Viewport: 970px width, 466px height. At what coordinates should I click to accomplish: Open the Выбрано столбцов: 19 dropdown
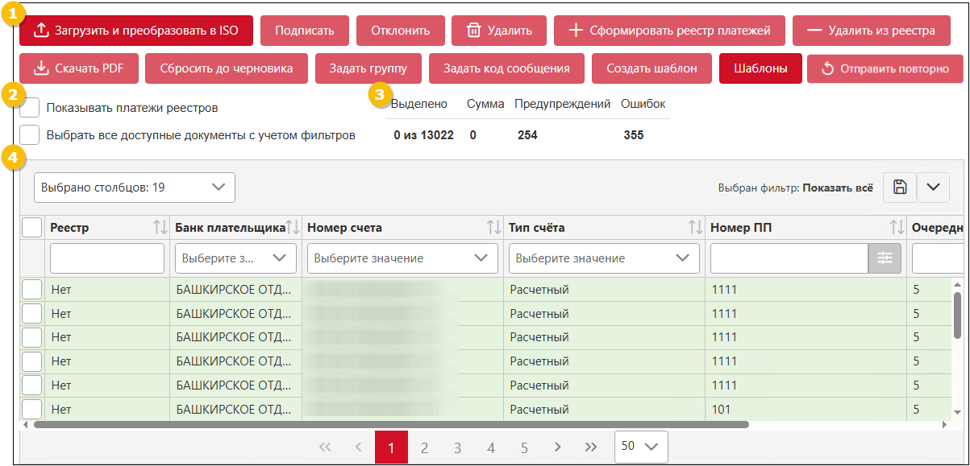(x=134, y=188)
